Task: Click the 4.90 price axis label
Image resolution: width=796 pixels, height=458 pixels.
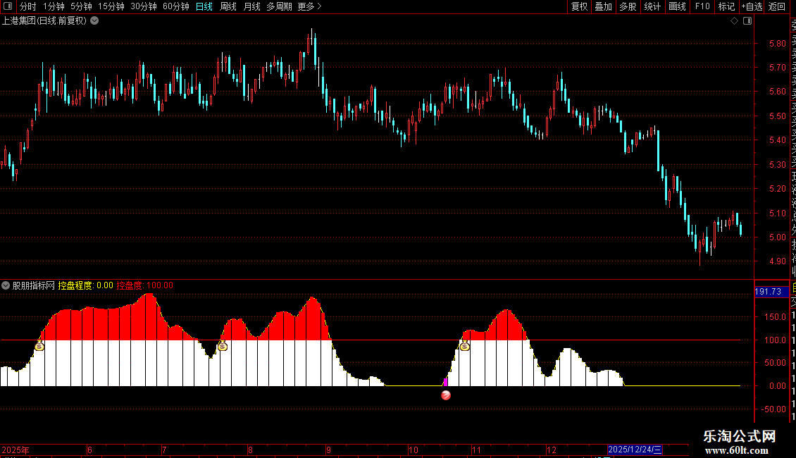Action: (777, 261)
